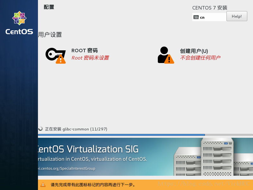Click the spinner next to 正在安装

point(40,129)
